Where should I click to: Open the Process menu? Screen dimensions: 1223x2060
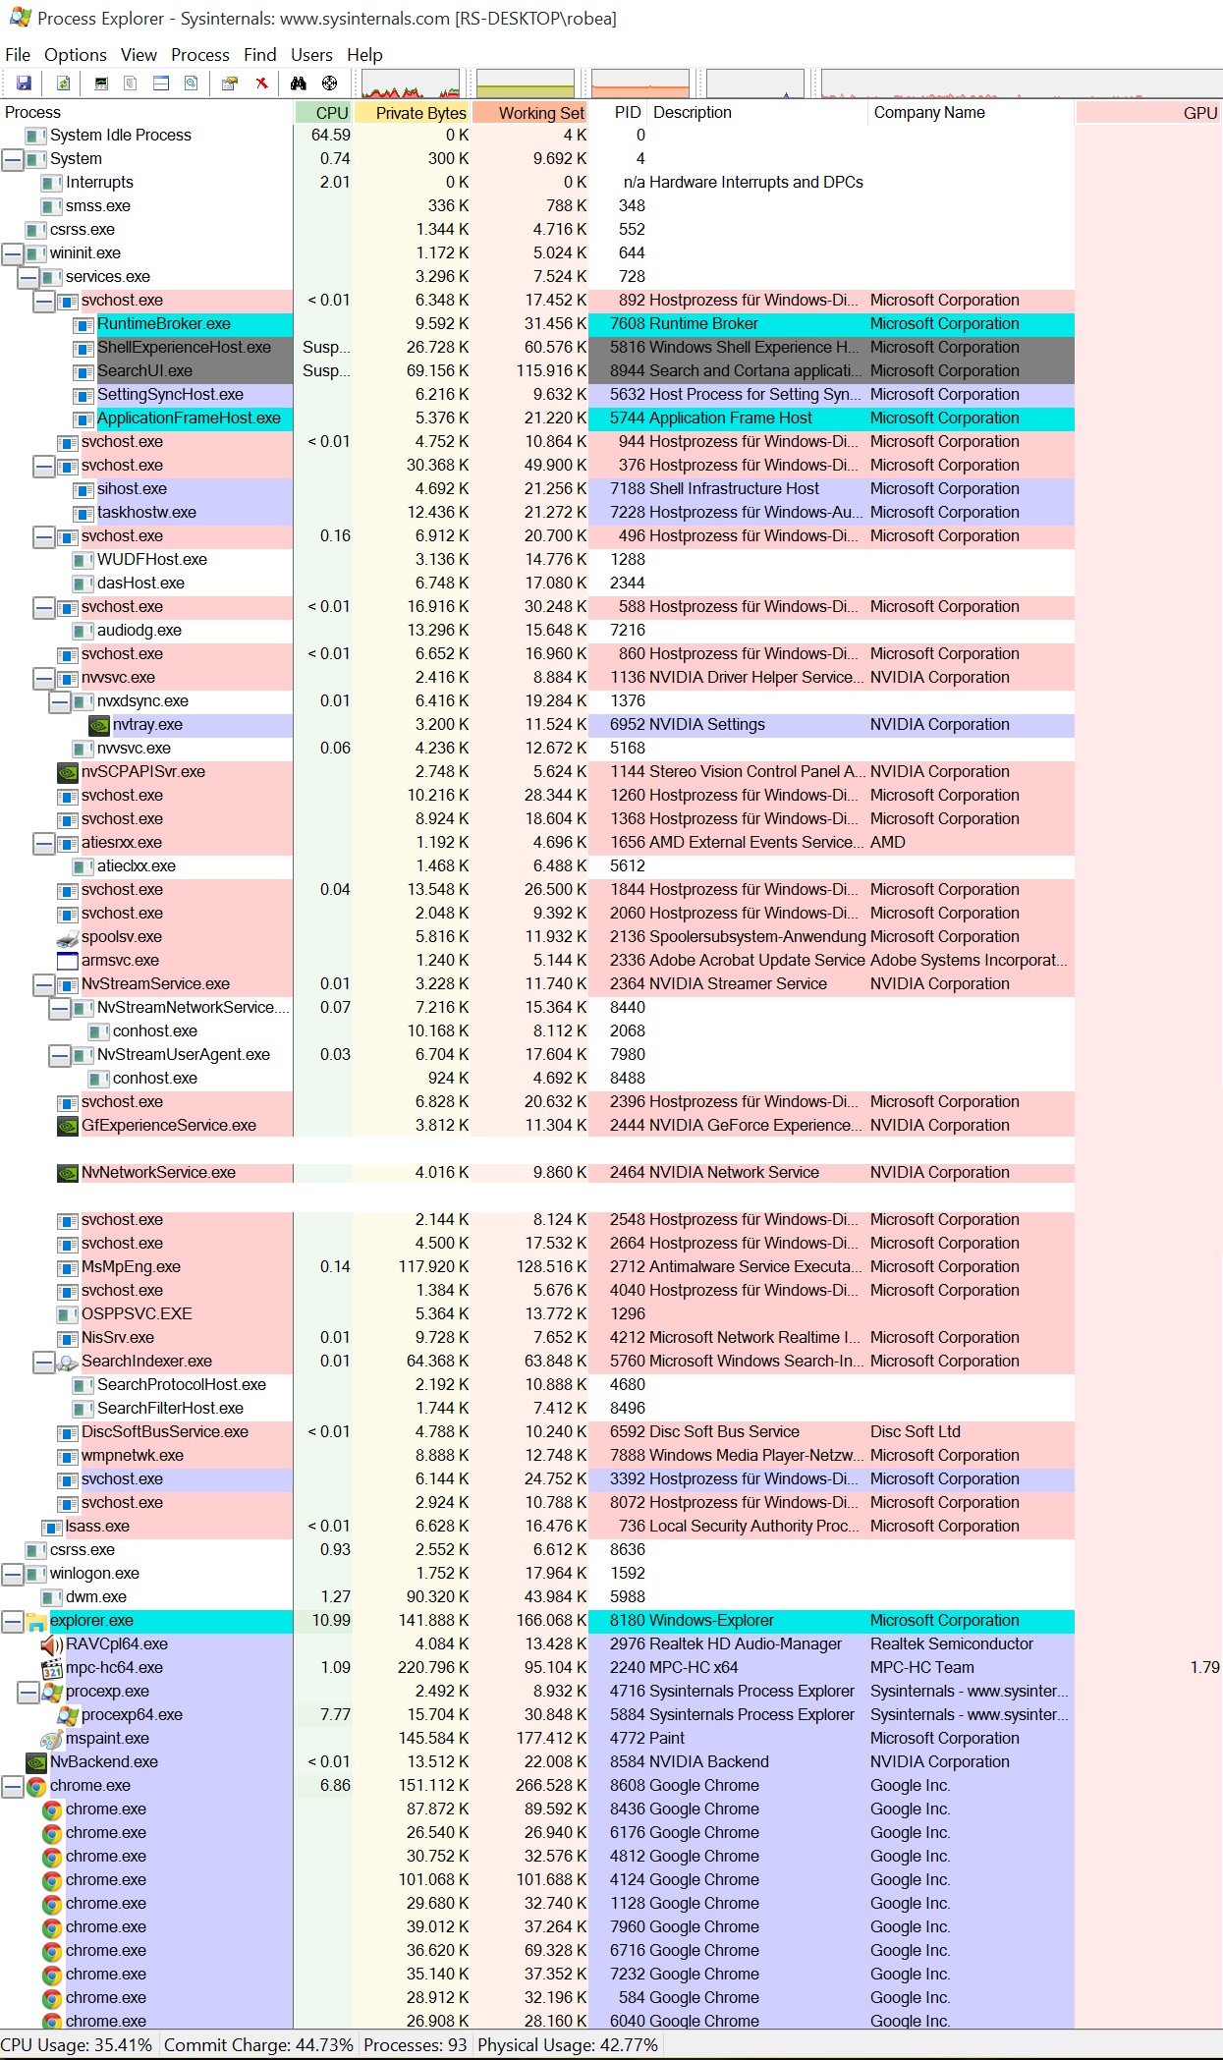200,55
